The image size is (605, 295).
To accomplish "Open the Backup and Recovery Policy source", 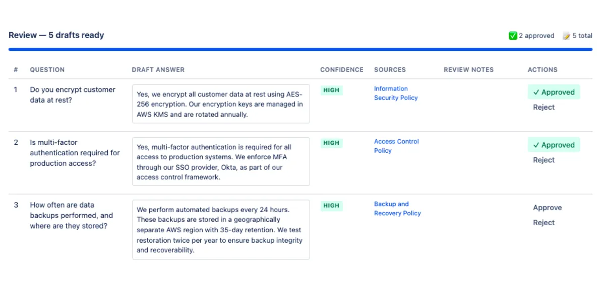I will pyautogui.click(x=397, y=209).
